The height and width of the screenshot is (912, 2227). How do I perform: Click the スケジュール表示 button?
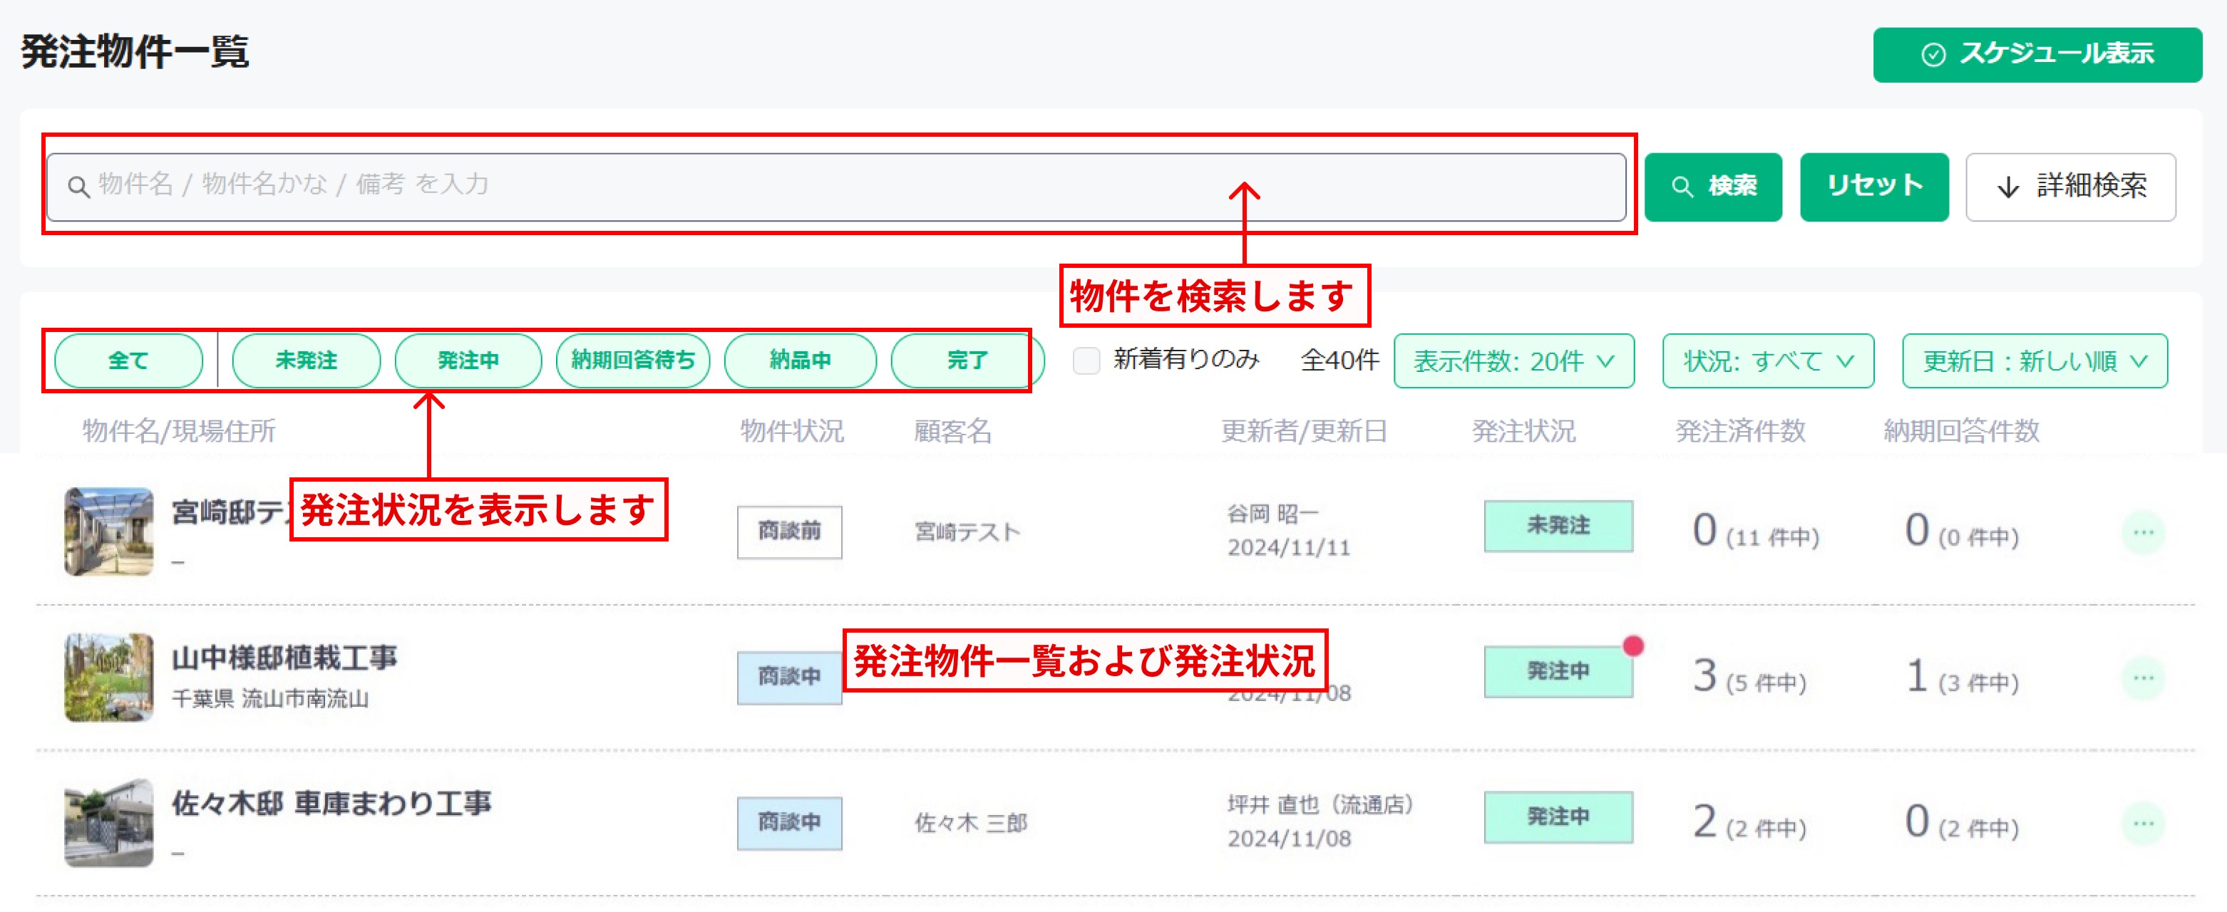tap(2037, 54)
